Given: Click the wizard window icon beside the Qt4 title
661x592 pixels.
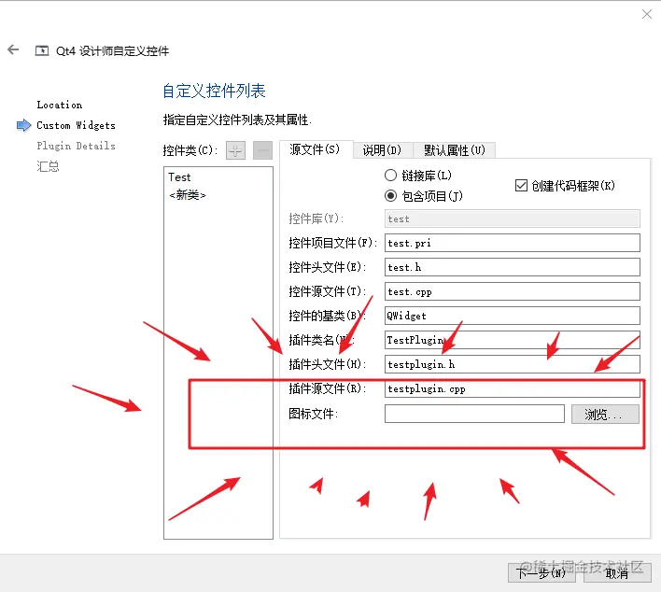Looking at the screenshot, I should click(42, 51).
